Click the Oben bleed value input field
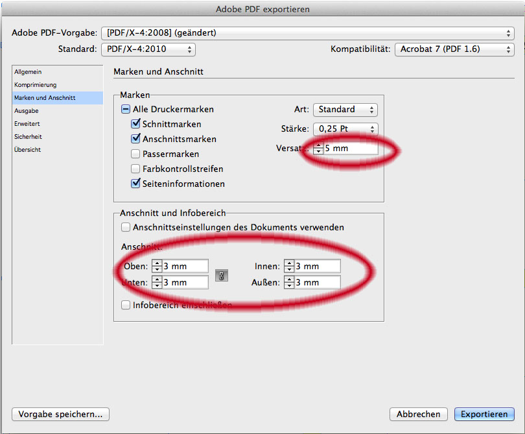Image resolution: width=525 pixels, height=434 pixels. coord(185,266)
